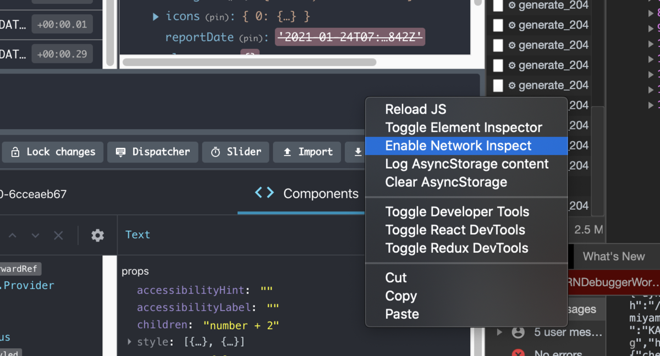Screen dimensions: 660x356
Task: Expand the icons (pin) object node
Action: click(156, 17)
